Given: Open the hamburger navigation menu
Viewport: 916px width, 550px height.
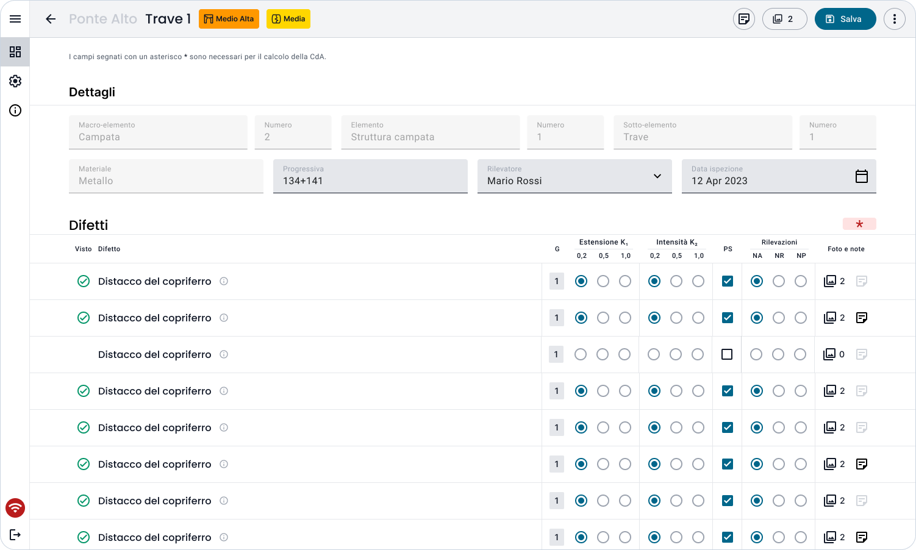Looking at the screenshot, I should click(x=15, y=19).
